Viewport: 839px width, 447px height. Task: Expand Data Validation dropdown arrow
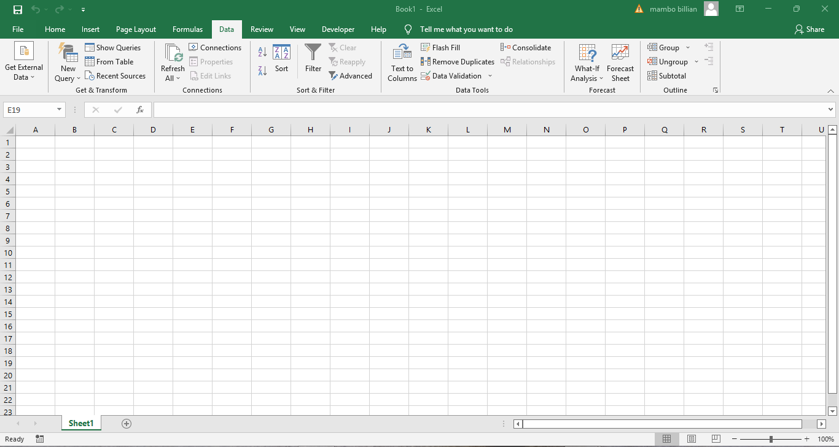coord(490,76)
